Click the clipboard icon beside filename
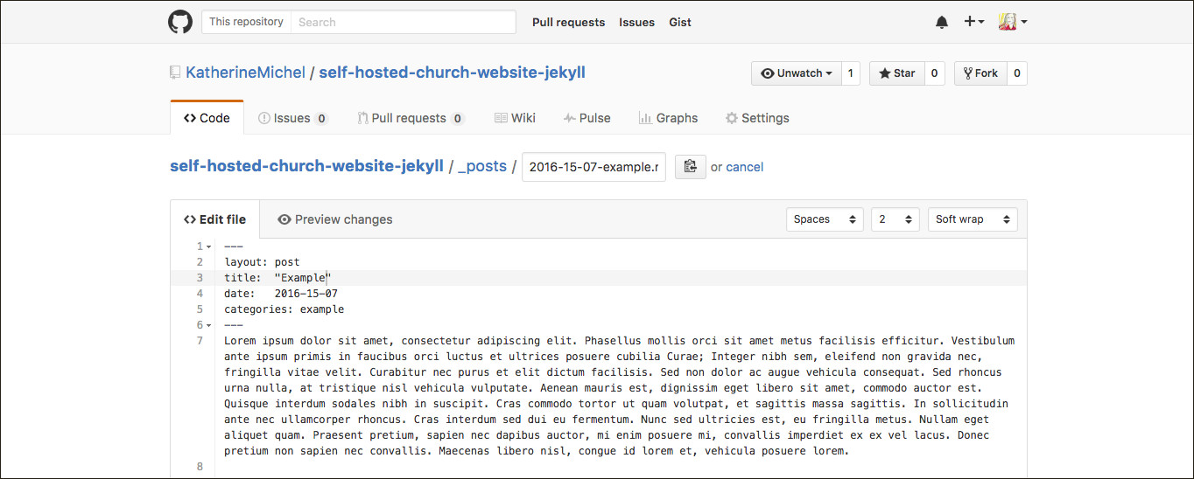Image resolution: width=1194 pixels, height=479 pixels. click(690, 167)
